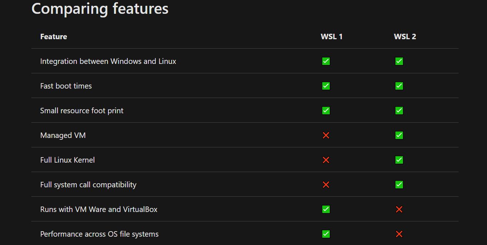Click the green checkmark for WSL 1 Integration
The image size is (487, 245).
pos(326,61)
